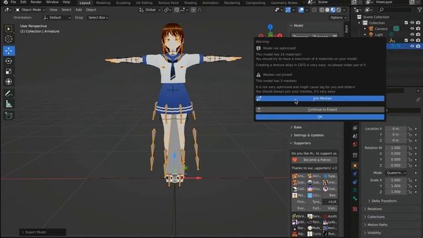Open the Object Mode dropdown
This screenshot has width=423, height=238.
[x=30, y=10]
